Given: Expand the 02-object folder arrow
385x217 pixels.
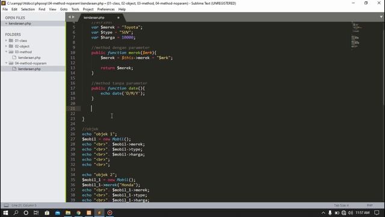Looking at the screenshot, I should (6, 46).
